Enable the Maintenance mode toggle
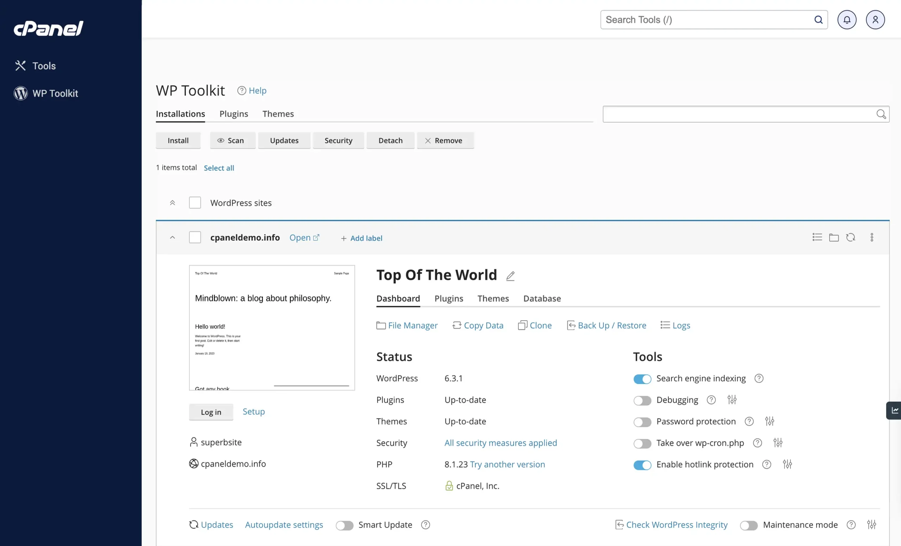This screenshot has height=546, width=901. 749,526
